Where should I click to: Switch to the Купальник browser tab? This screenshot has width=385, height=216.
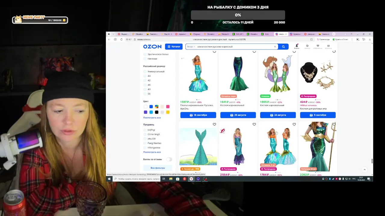pyautogui.click(x=295, y=34)
